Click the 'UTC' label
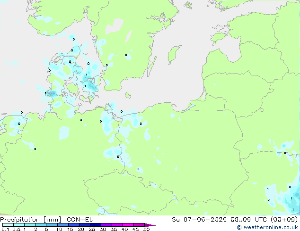The width and height of the screenshot is (300, 231). tap(261, 219)
